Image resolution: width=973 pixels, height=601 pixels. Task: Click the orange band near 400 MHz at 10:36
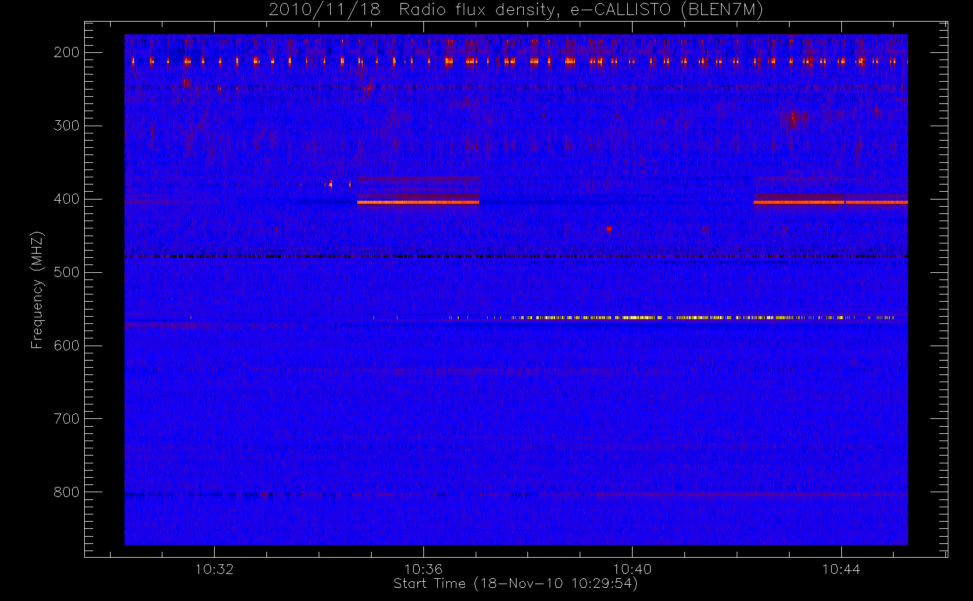418,203
